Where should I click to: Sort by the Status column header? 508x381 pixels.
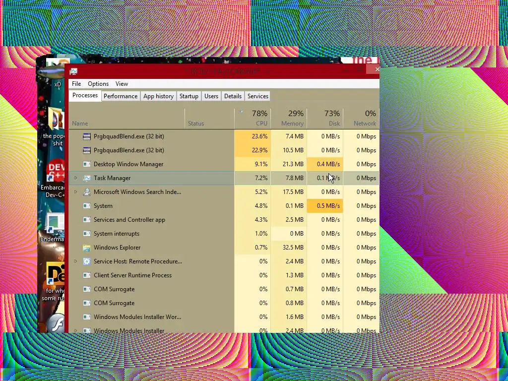pos(210,119)
